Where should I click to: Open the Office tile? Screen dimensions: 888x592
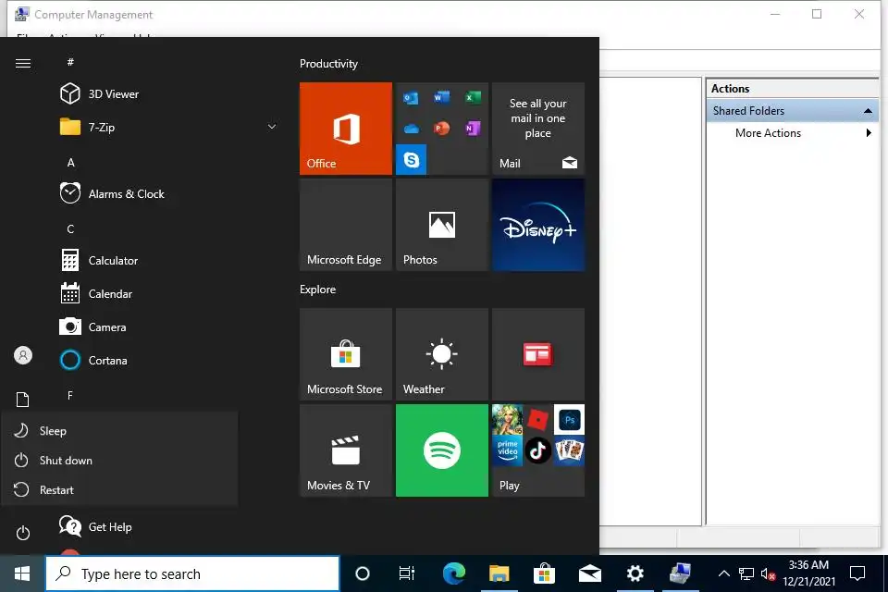tap(345, 129)
